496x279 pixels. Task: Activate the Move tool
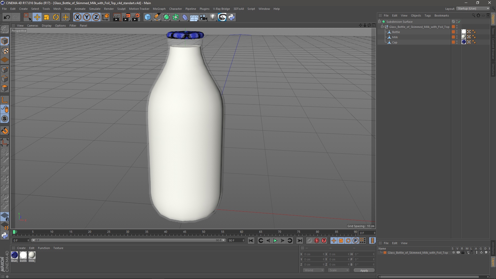pyautogui.click(x=37, y=17)
